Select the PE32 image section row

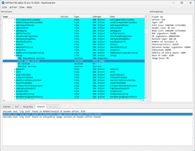tap(74, 61)
